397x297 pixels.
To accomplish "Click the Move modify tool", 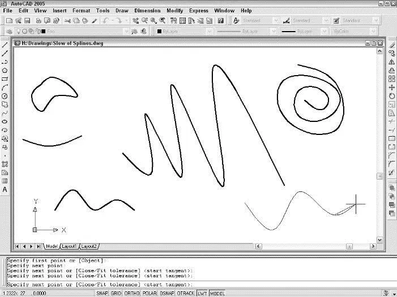I will click(x=392, y=88).
